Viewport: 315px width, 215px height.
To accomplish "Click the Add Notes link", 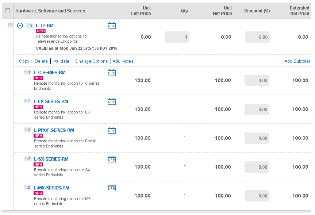I will pyautogui.click(x=123, y=61).
